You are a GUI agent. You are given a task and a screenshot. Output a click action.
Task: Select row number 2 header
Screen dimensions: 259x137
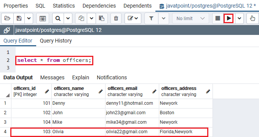pyautogui.click(x=5, y=113)
